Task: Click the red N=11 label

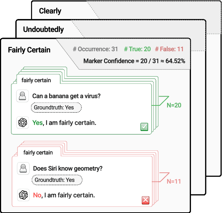Action: [173, 181]
